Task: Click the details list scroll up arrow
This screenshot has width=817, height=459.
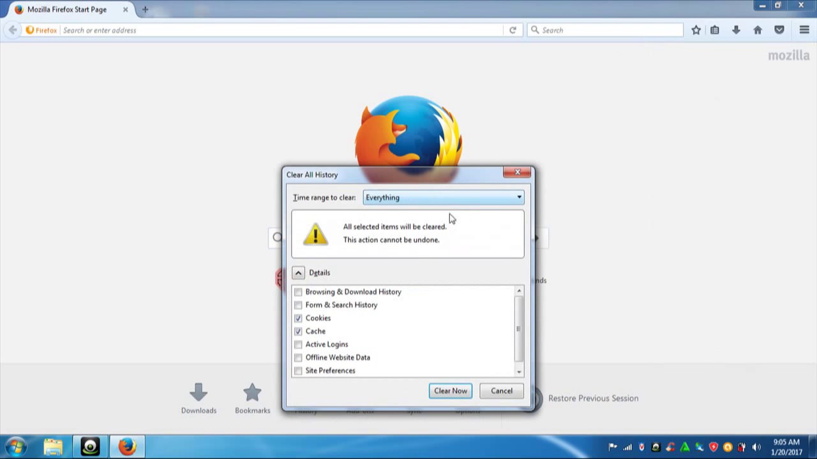Action: tap(519, 291)
